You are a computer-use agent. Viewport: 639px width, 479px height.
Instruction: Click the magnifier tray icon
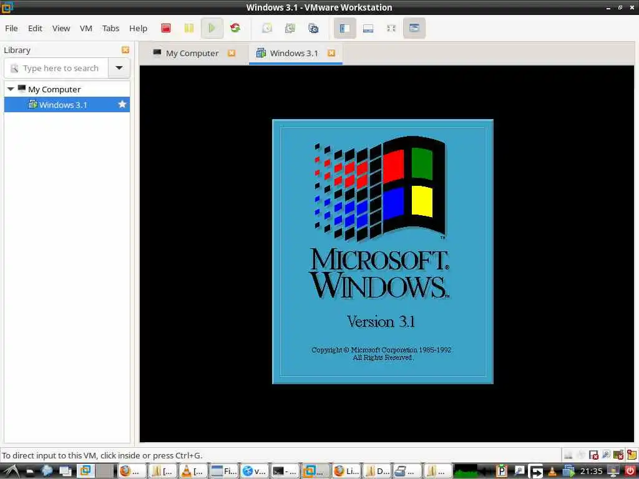(x=519, y=472)
